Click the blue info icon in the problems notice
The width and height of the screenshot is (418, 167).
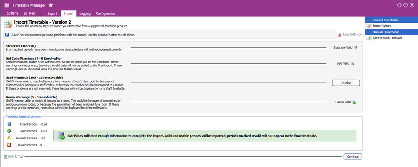click(7, 35)
